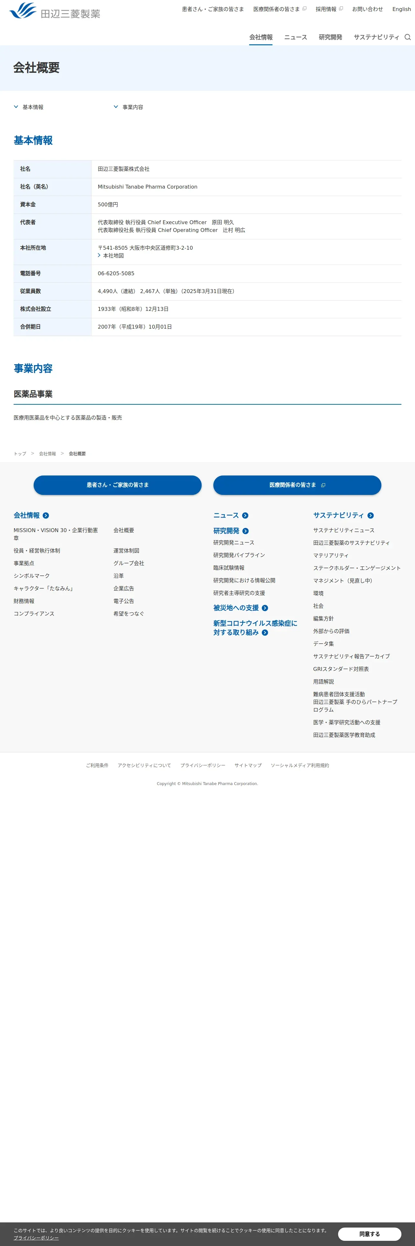The height and width of the screenshot is (1246, 415).
Task: Open the 研究開発 main menu
Action: [330, 37]
